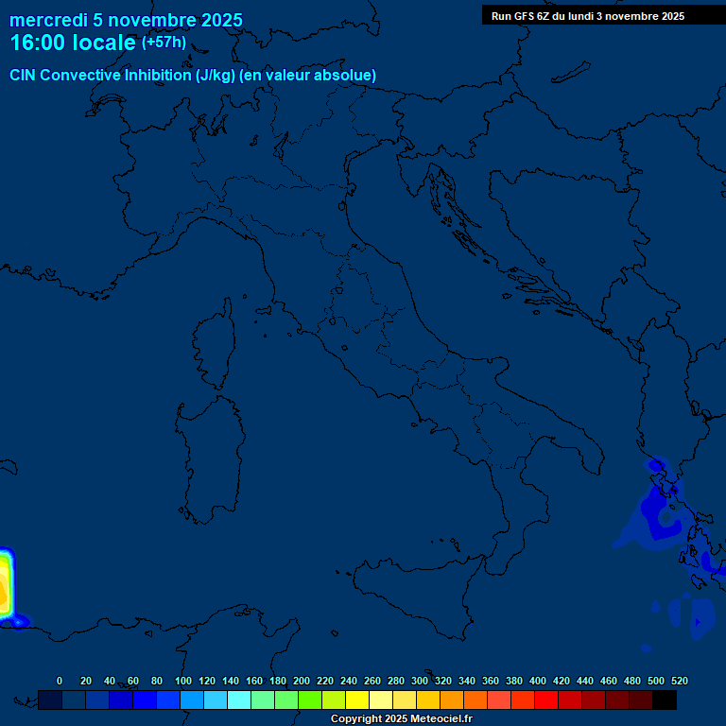
Task: Click the yellow-orange CIN patch at left edge
Action: point(6,586)
